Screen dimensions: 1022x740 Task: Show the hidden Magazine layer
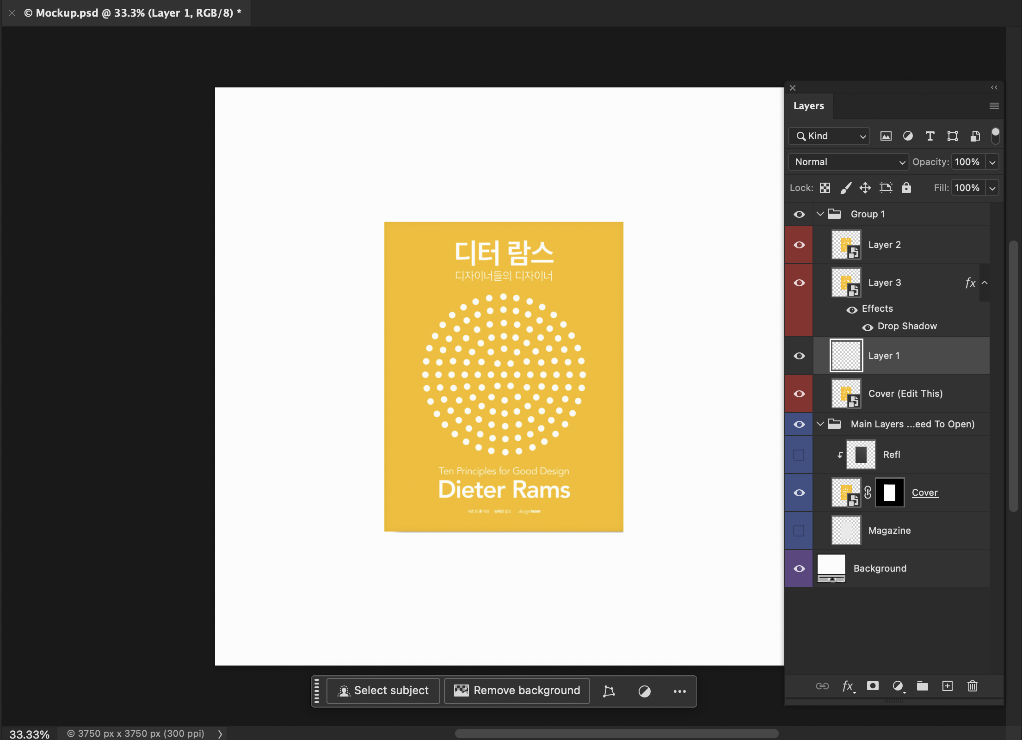click(799, 530)
